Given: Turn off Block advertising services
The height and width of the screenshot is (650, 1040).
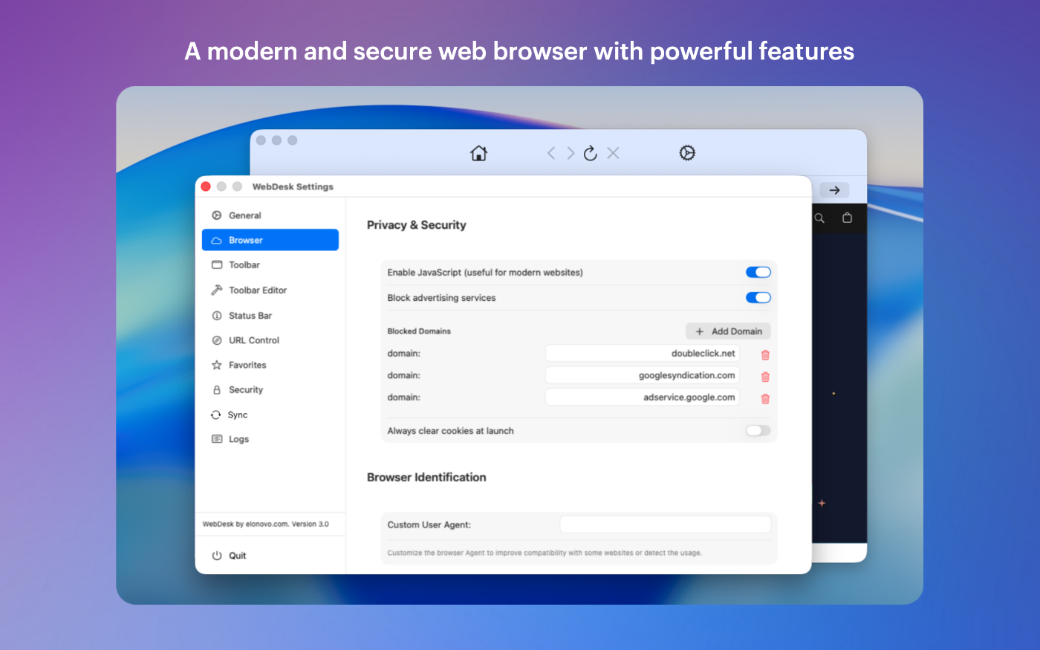Looking at the screenshot, I should pyautogui.click(x=758, y=298).
